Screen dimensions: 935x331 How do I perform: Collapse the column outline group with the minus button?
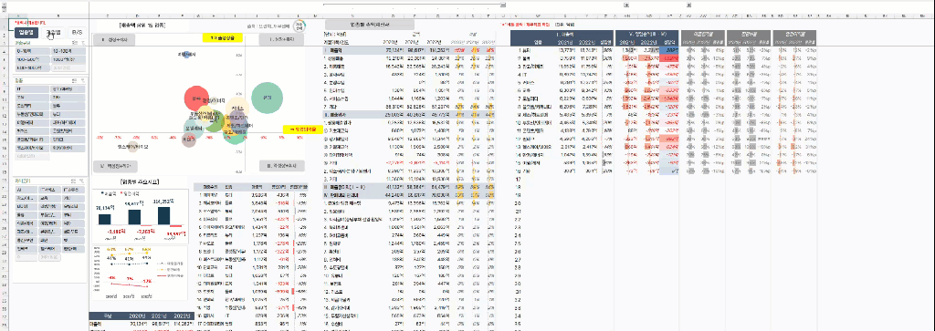pyautogui.click(x=503, y=5)
